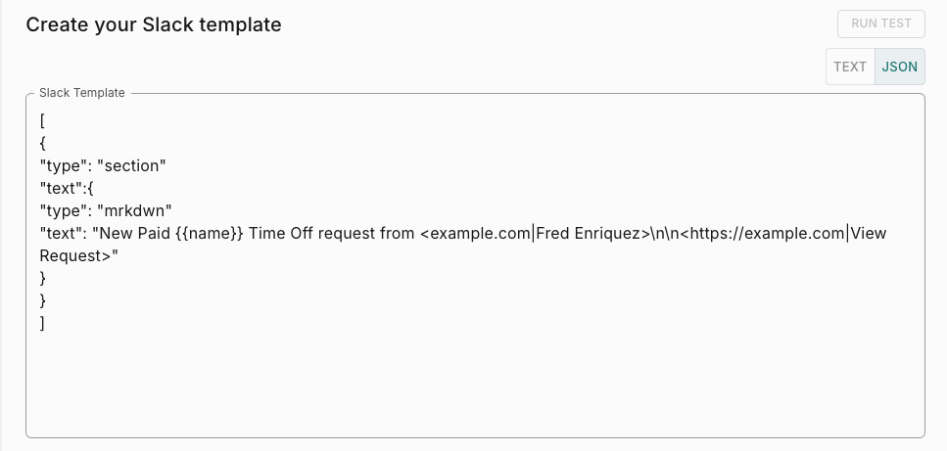The image size is (947, 451).
Task: Click the RUN TEST button
Action: click(880, 24)
